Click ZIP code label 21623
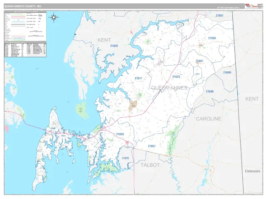This screenshot has height=199, width=266. coord(176,77)
